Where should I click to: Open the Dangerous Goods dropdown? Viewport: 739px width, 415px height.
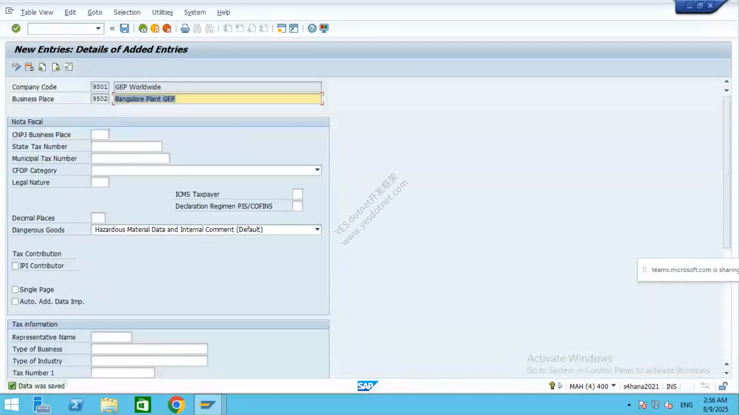tap(317, 229)
